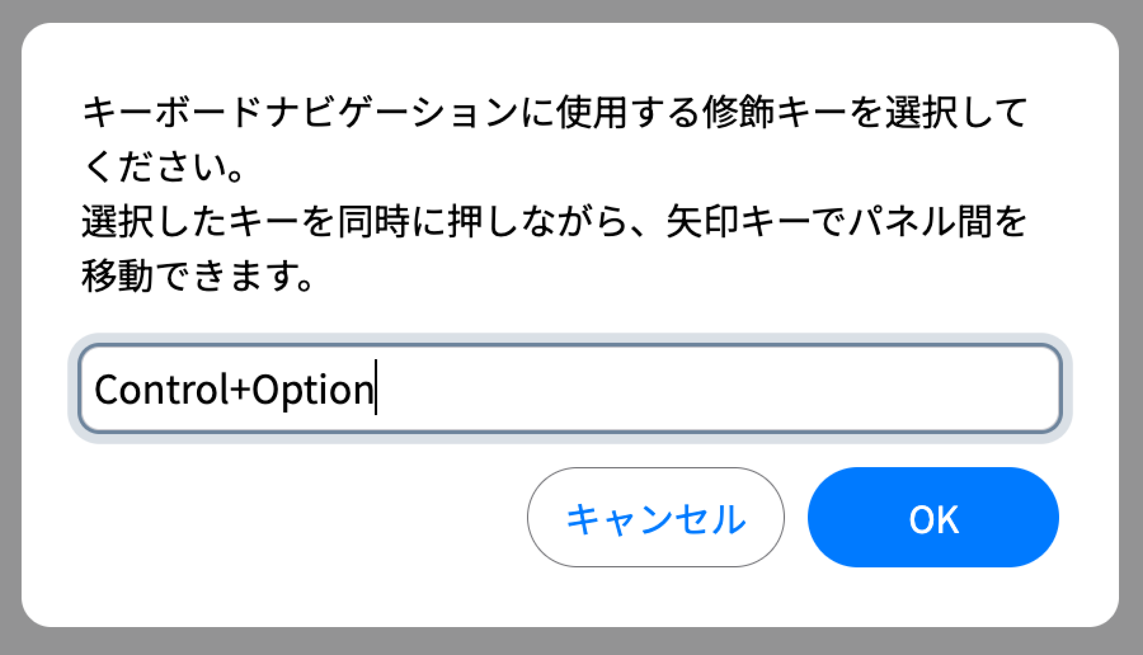
Task: Click the "修飾キー" word in the prompt
Action: 774,113
